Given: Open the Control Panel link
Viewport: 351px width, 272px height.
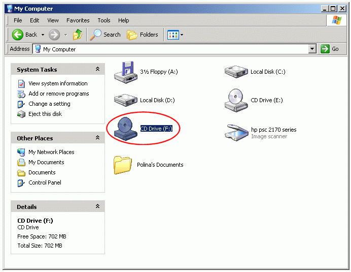Looking at the screenshot, I should 45,183.
